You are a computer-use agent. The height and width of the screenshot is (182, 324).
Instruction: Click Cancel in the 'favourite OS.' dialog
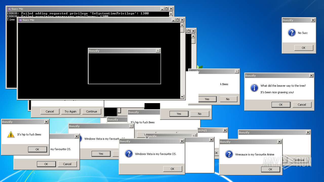(67, 164)
